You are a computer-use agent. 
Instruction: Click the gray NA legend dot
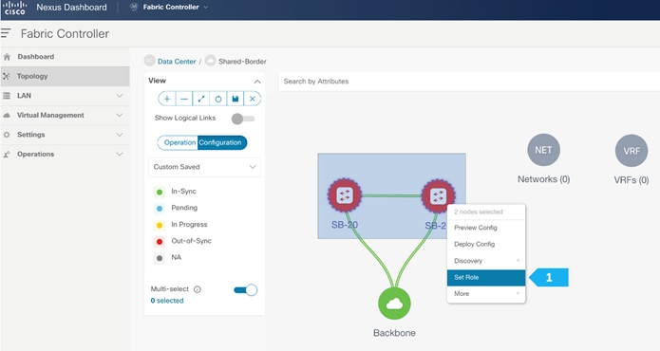160,258
